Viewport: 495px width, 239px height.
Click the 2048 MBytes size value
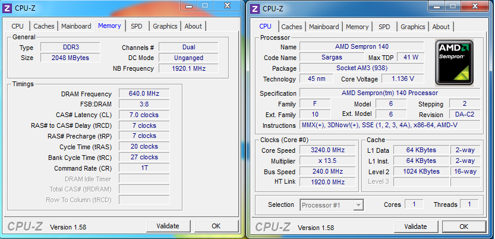point(71,58)
